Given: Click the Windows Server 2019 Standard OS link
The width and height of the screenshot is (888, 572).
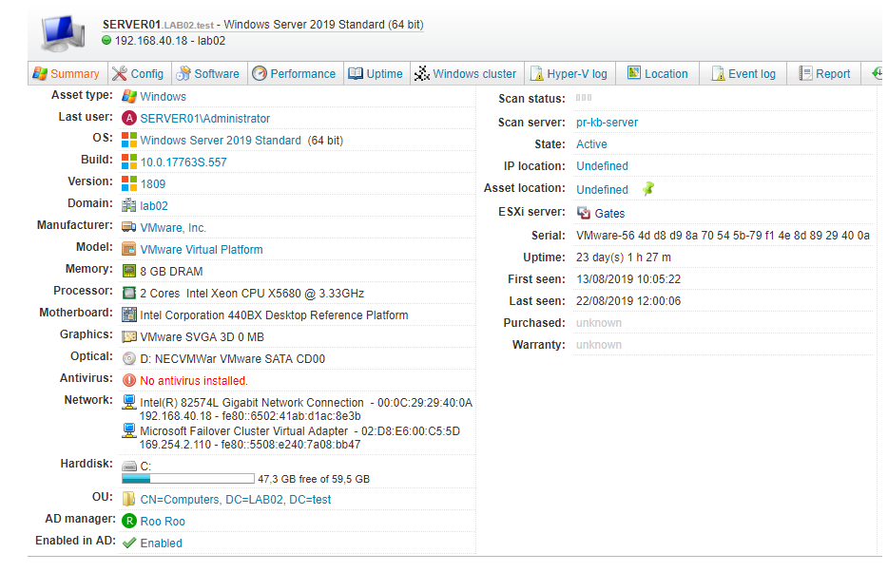Looking at the screenshot, I should click(x=221, y=141).
